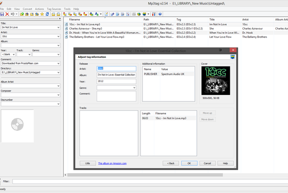Click the globe web source toolbar icon
Screen dimensions: 288x193
coord(139,14)
